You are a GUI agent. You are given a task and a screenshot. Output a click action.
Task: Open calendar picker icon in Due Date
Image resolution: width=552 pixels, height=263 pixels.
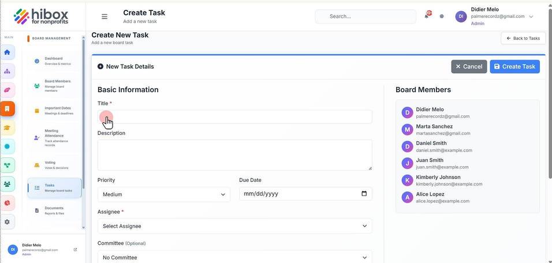364,194
